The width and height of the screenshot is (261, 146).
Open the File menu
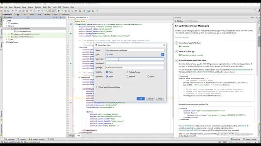2,7
